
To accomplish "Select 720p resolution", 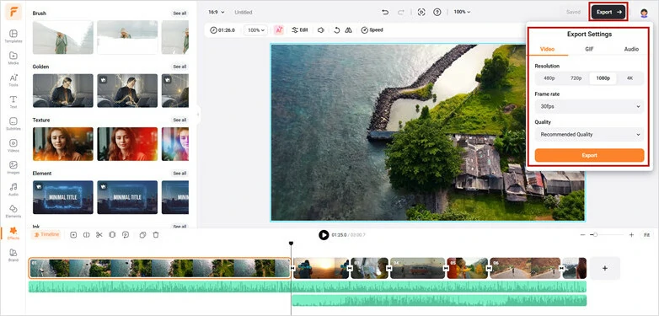I will 576,78.
